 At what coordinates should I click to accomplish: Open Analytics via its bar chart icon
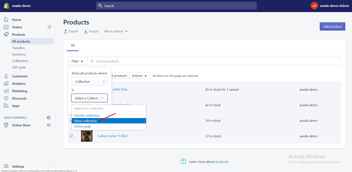[x=6, y=84]
